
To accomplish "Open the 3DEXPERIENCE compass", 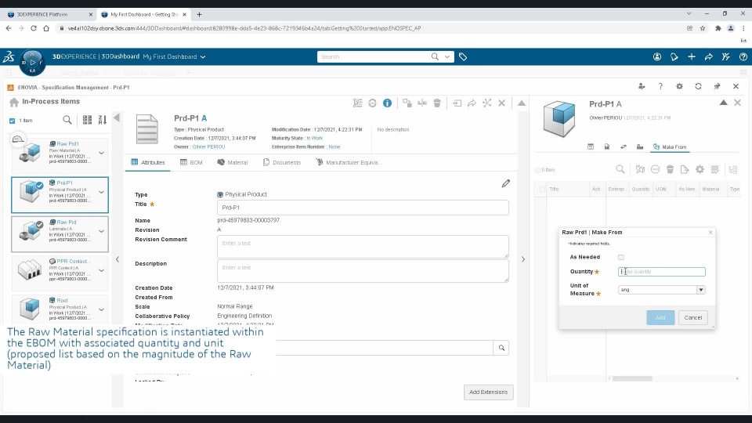I will 32,63.
